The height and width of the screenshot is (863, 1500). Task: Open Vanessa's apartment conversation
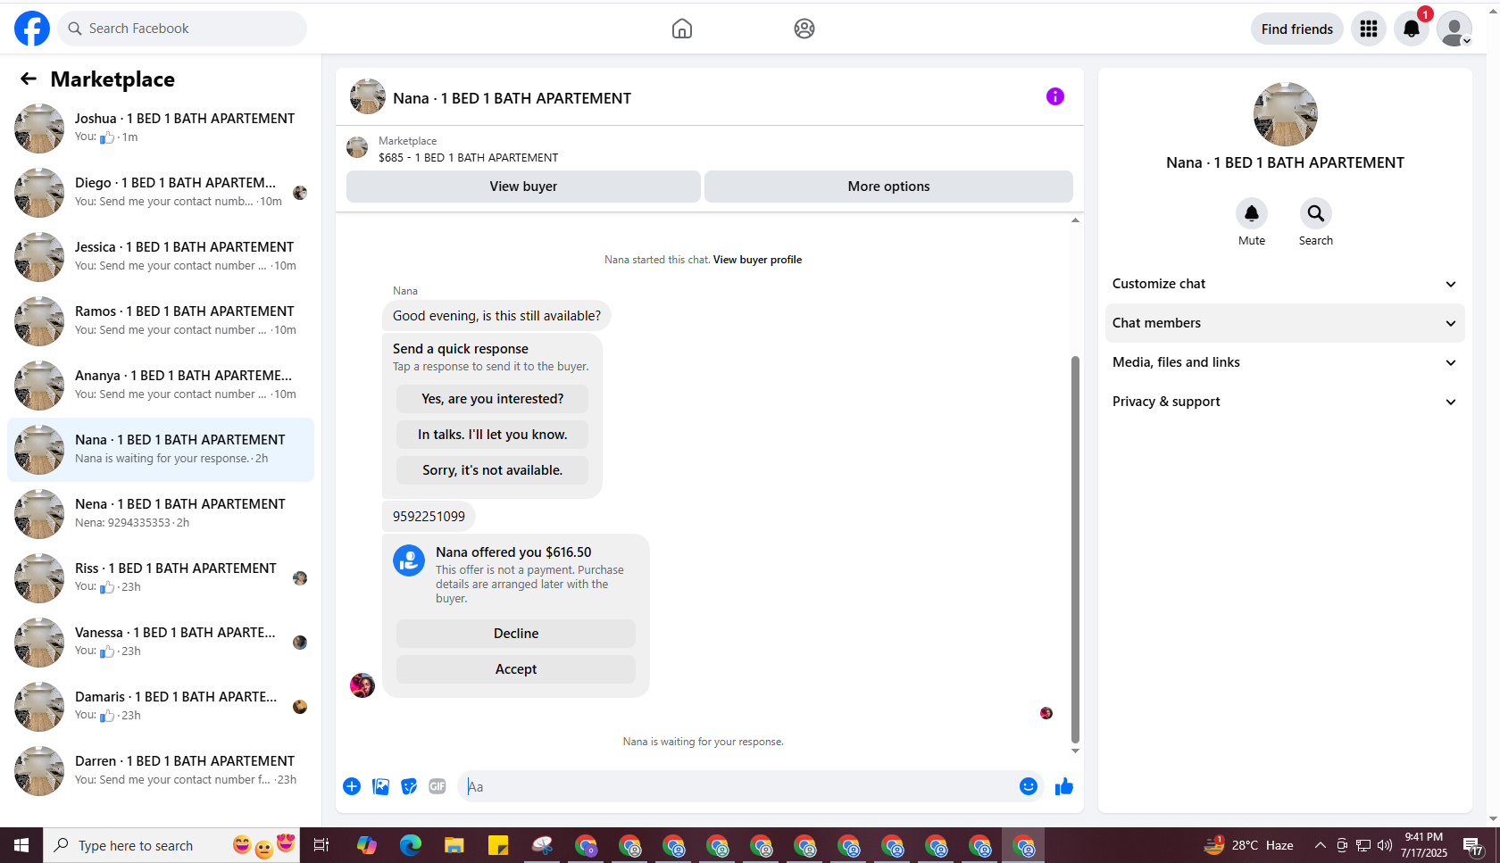(x=161, y=643)
